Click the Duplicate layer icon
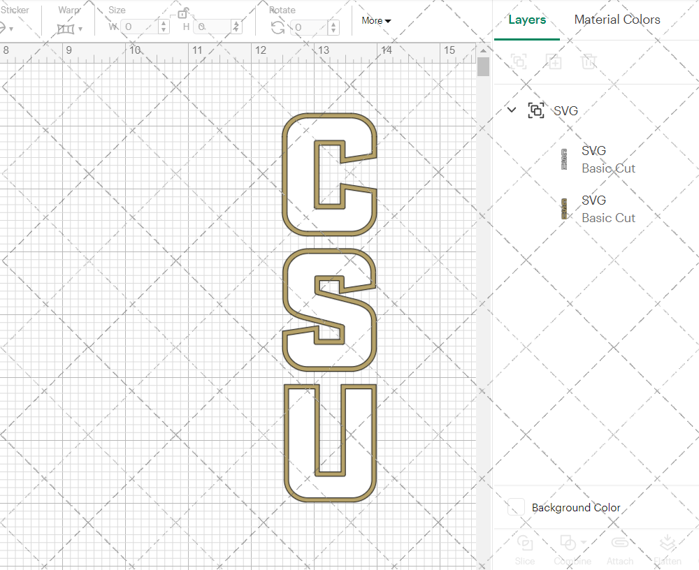Screen dimensions: 699x570 point(554,61)
